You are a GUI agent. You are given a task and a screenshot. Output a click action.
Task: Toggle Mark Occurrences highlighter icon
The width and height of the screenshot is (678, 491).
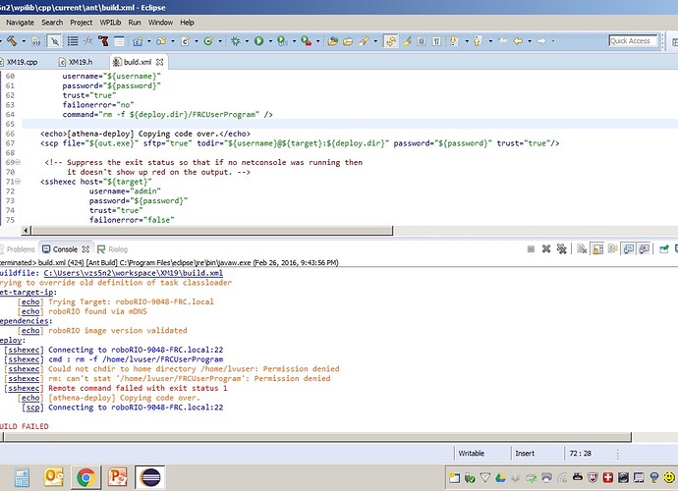point(407,41)
